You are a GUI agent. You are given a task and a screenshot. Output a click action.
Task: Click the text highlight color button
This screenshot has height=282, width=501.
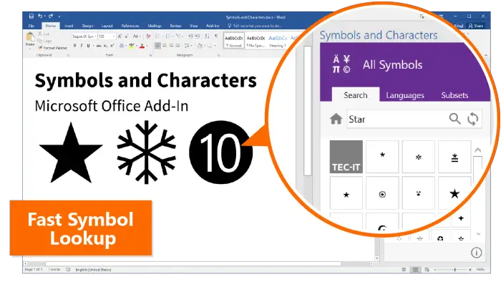(x=131, y=46)
